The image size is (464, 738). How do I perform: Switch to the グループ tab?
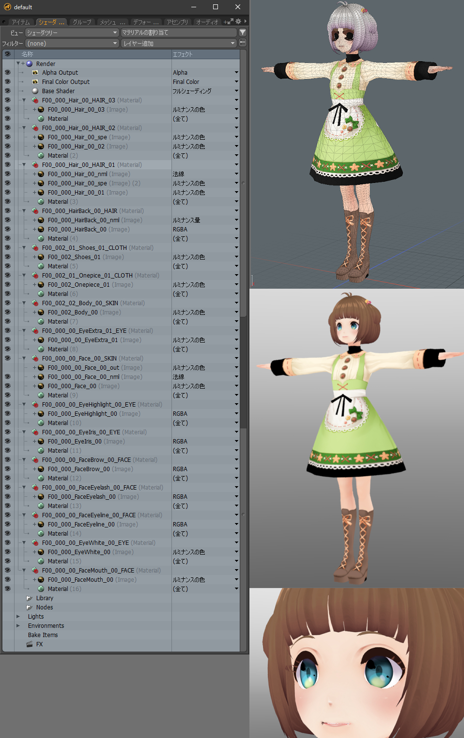pos(82,22)
